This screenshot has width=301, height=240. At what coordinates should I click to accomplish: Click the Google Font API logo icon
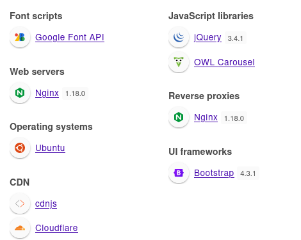pos(20,37)
